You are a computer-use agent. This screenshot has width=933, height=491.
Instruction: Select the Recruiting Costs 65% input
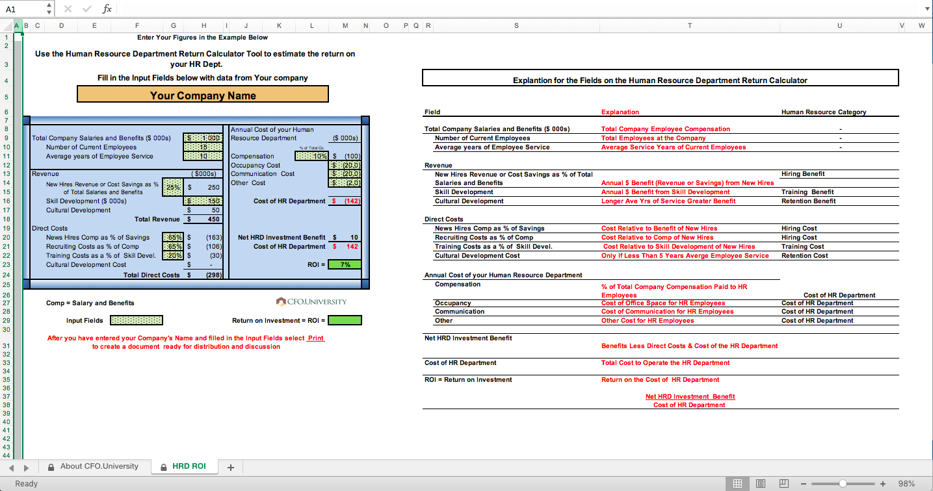click(x=173, y=247)
